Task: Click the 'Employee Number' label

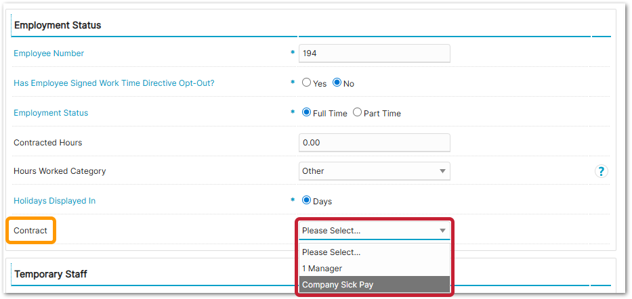Action: [x=49, y=53]
